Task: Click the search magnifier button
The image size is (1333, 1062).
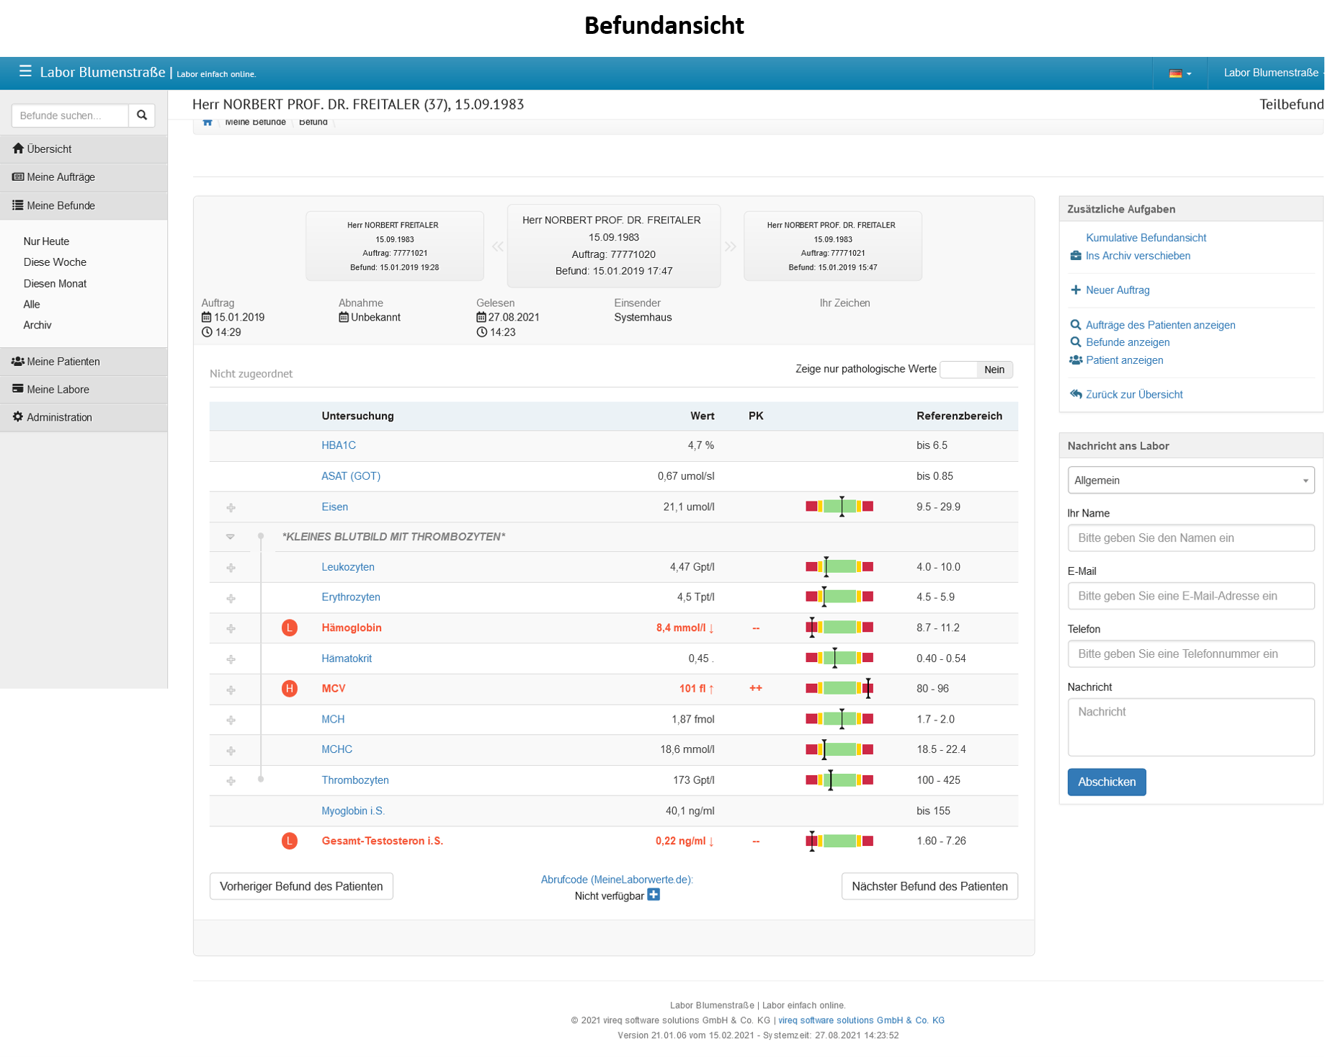Action: click(x=142, y=115)
